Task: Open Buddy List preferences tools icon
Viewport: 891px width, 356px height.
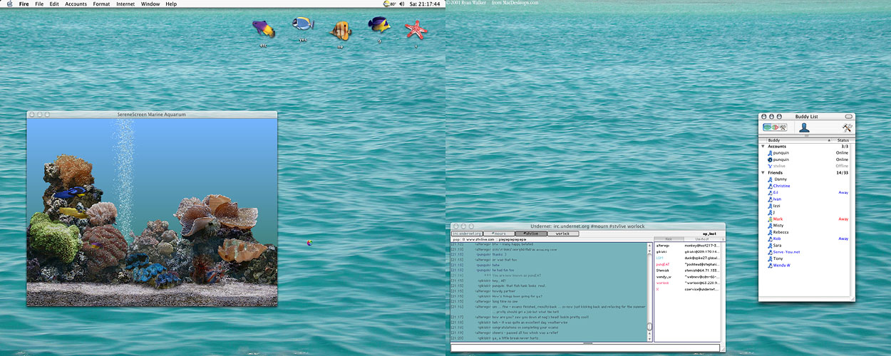Action: pyautogui.click(x=847, y=127)
